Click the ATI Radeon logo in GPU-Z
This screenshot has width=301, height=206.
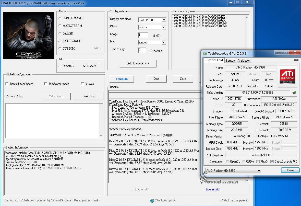[x=287, y=76]
